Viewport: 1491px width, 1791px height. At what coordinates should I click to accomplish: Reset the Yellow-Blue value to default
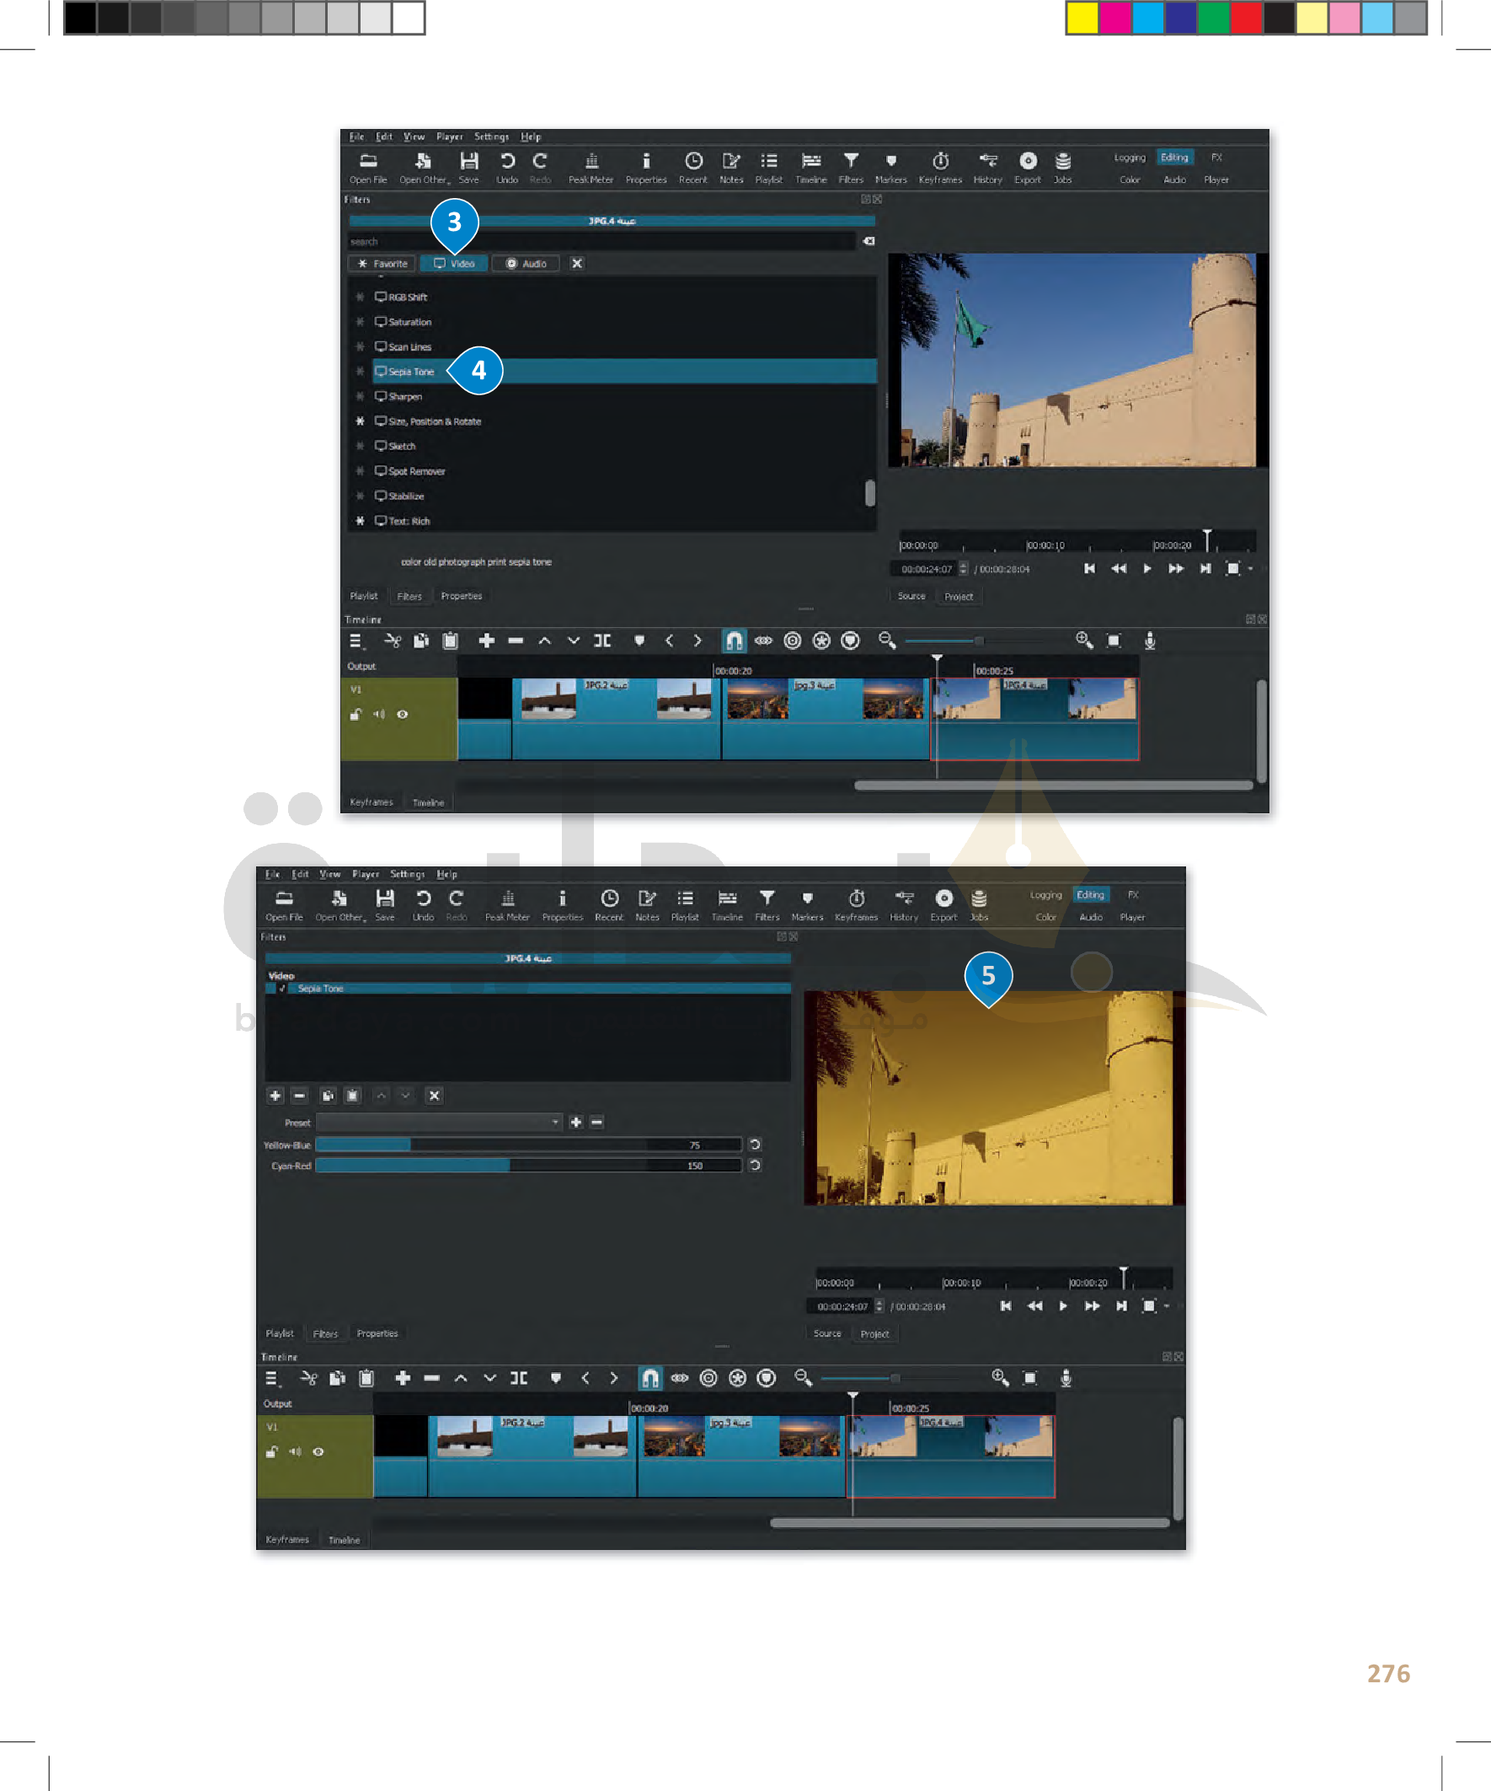coord(755,1145)
